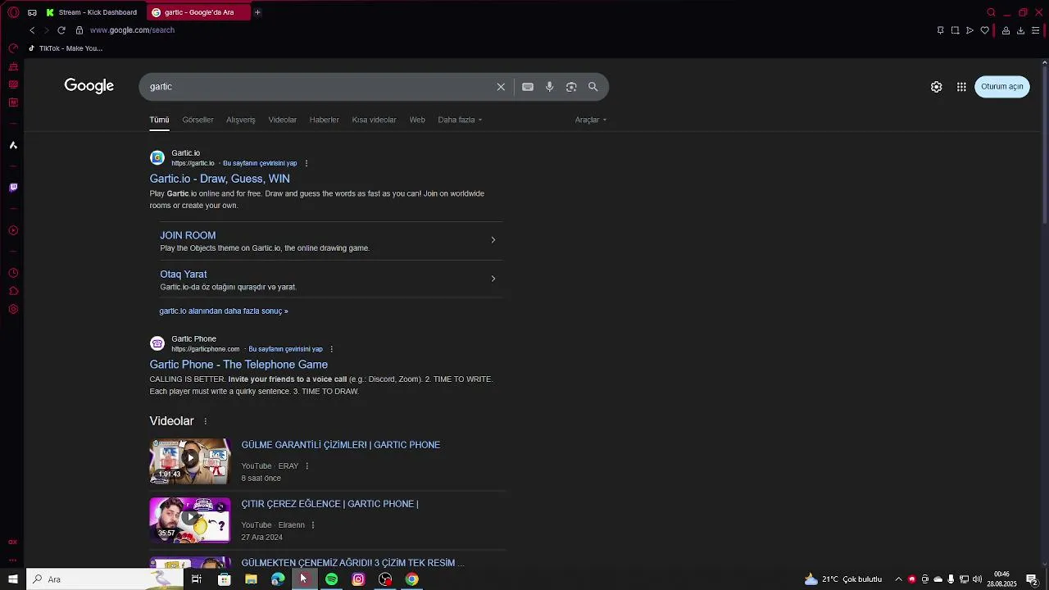The height and width of the screenshot is (590, 1049).
Task: Select the Videolar search tab
Action: [283, 120]
